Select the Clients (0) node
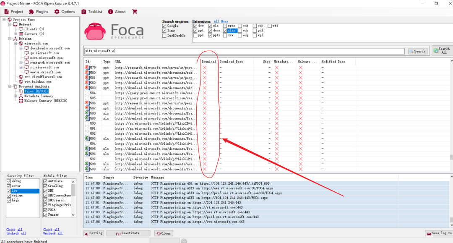 (34, 29)
